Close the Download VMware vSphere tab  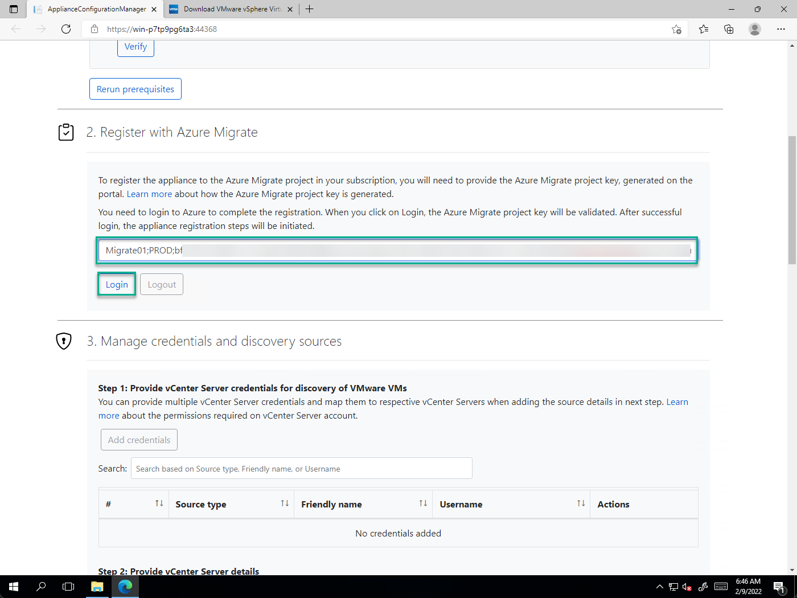(x=290, y=9)
